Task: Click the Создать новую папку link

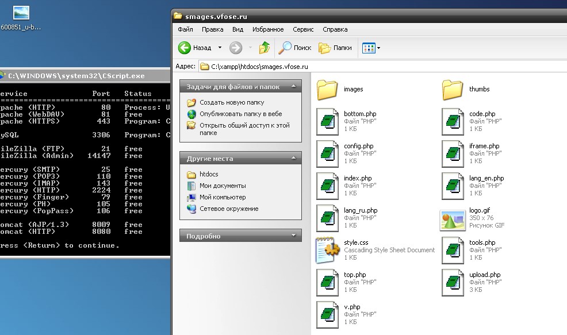Action: pos(231,102)
